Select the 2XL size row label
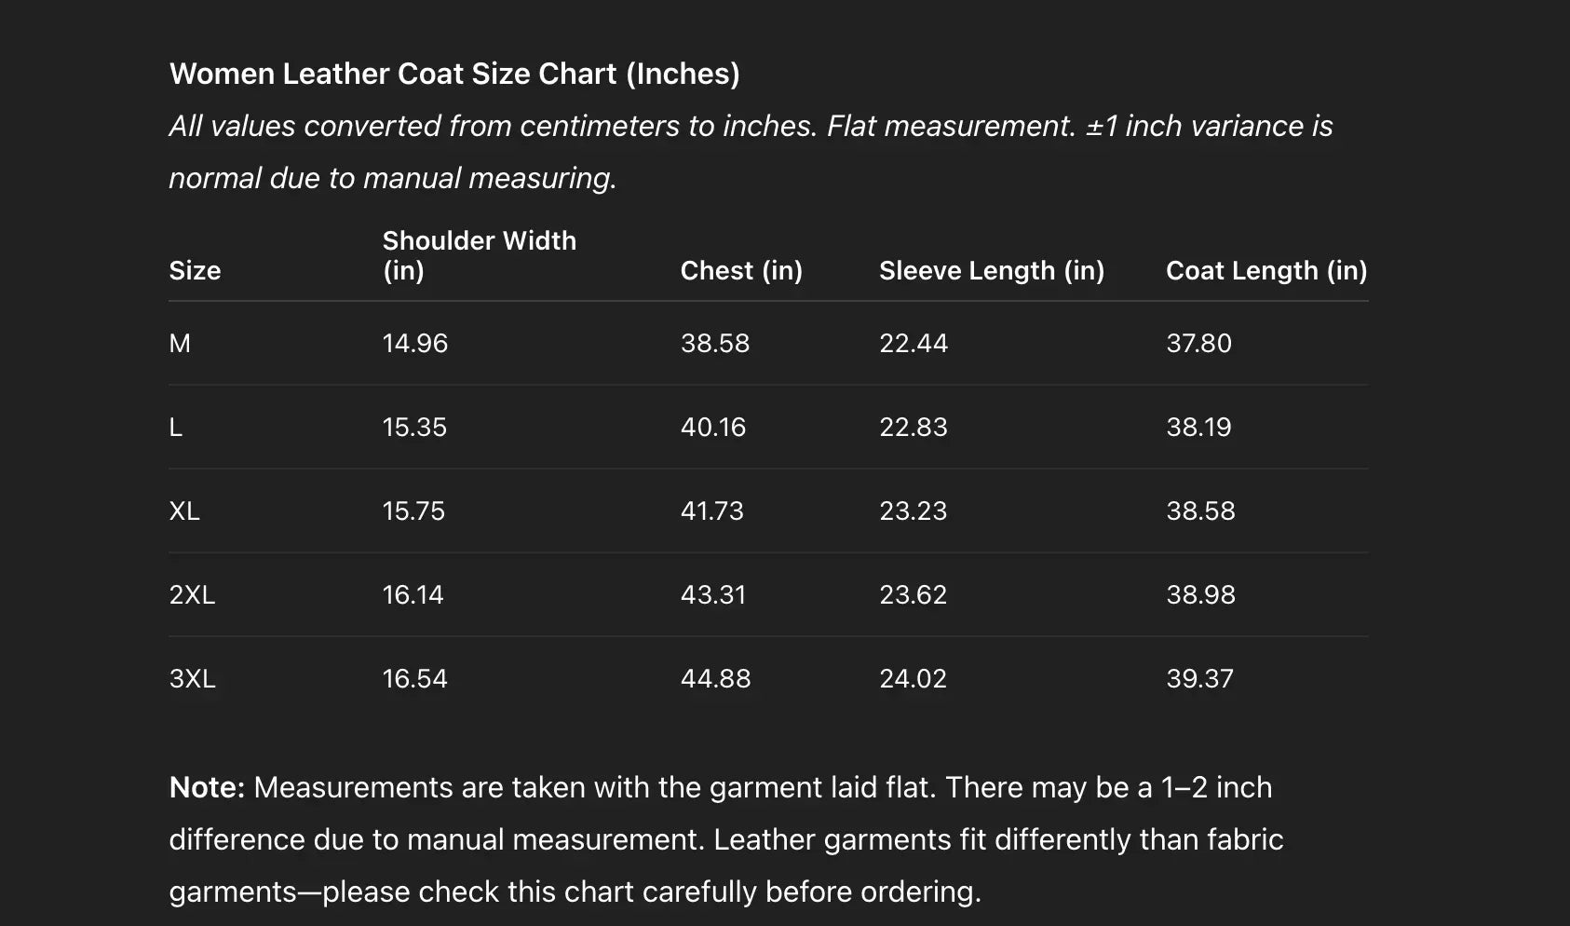This screenshot has height=926, width=1570. (192, 594)
